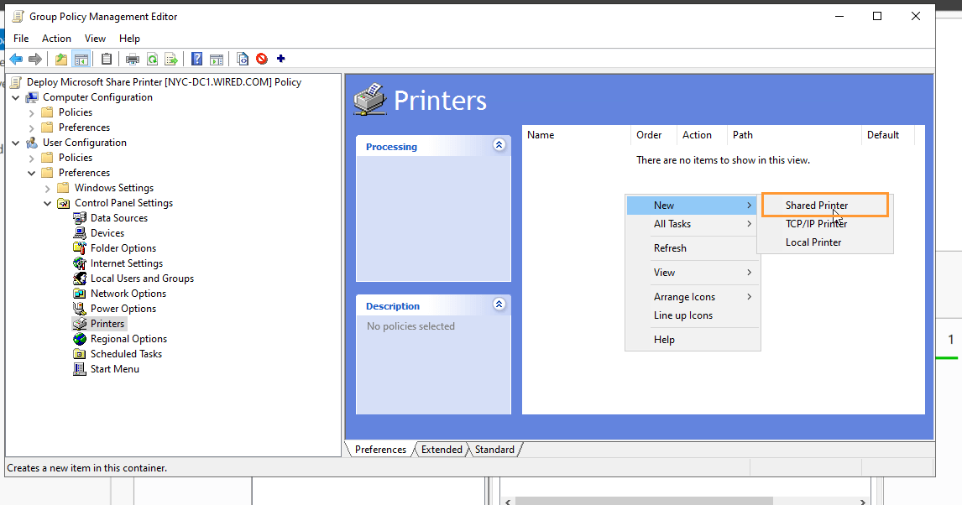Sort by the Path column header
This screenshot has width=962, height=505.
coord(794,135)
